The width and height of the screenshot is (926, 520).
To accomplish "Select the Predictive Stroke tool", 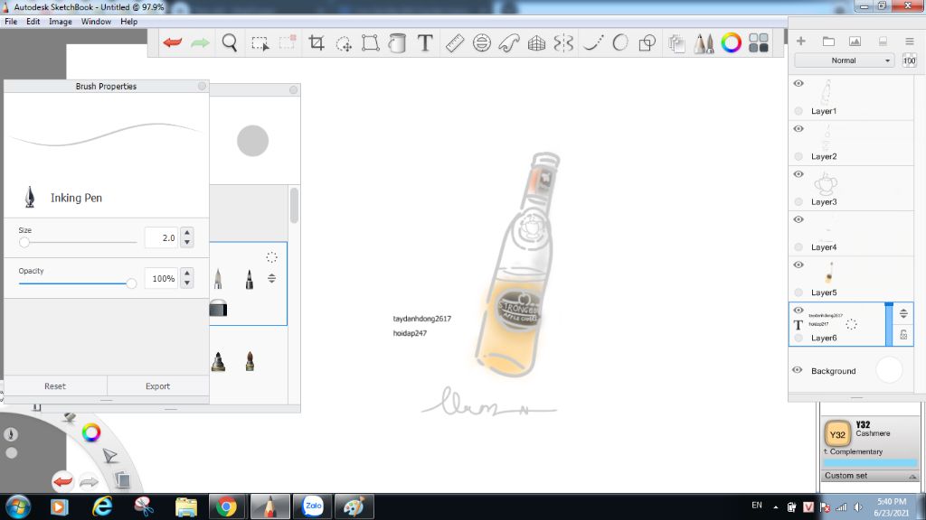I will click(x=620, y=43).
